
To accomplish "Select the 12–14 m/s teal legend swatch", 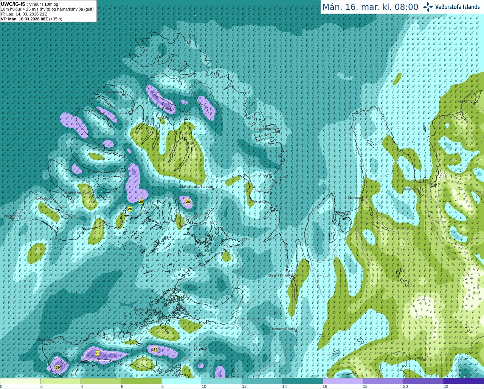I will point(262,381).
